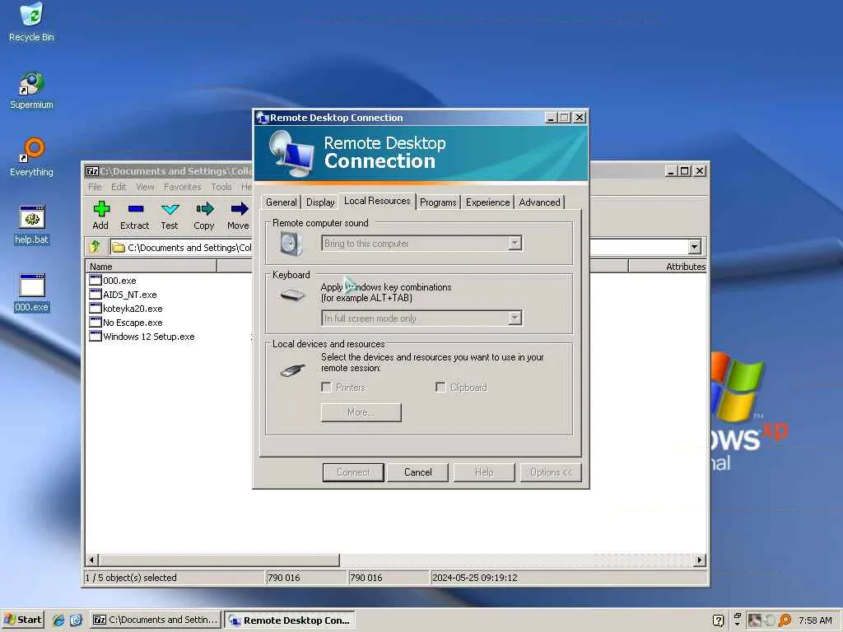Click the Help button in Remote Desktop
Image resolution: width=843 pixels, height=632 pixels.
click(x=484, y=472)
